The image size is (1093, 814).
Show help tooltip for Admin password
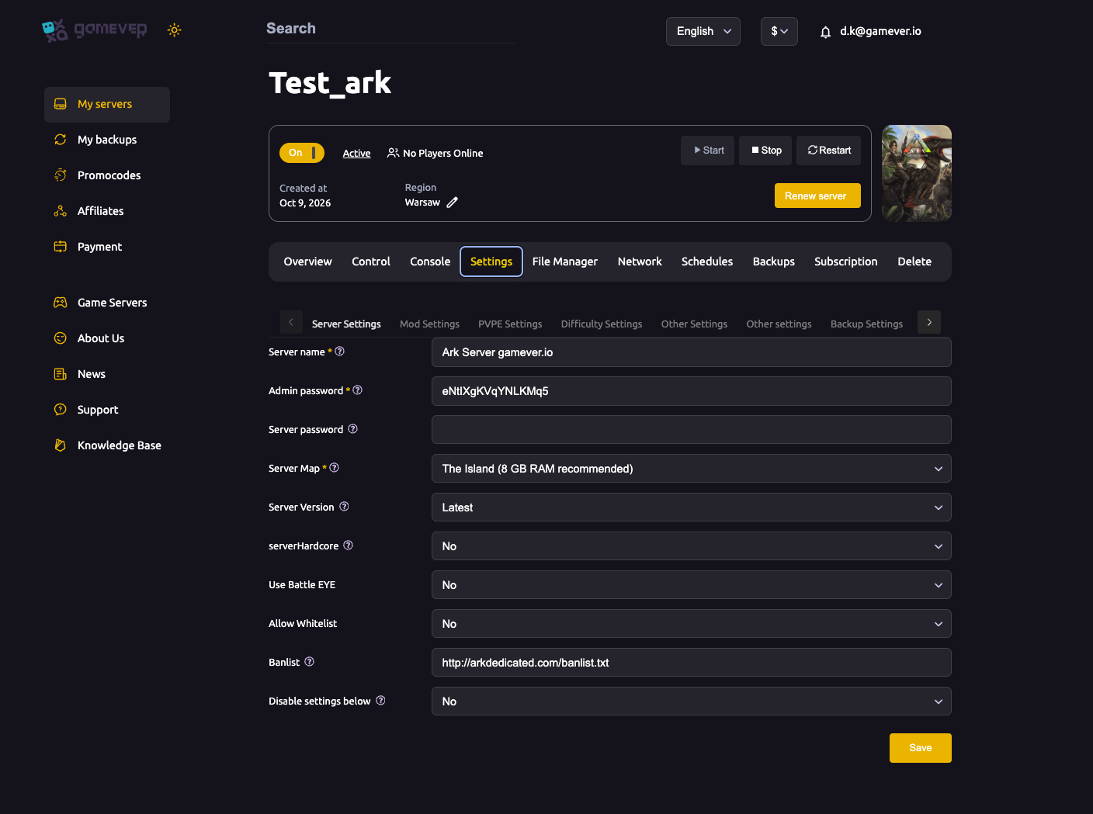[x=358, y=390]
